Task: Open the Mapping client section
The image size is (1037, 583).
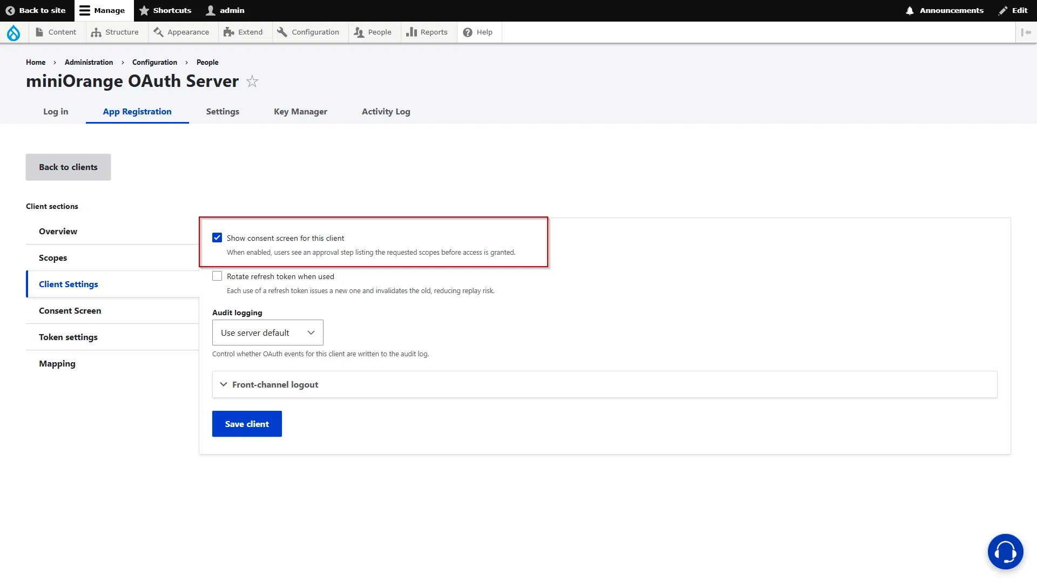Action: click(112, 363)
